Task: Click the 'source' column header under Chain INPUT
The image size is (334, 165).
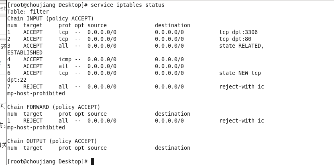Action: coord(97,25)
